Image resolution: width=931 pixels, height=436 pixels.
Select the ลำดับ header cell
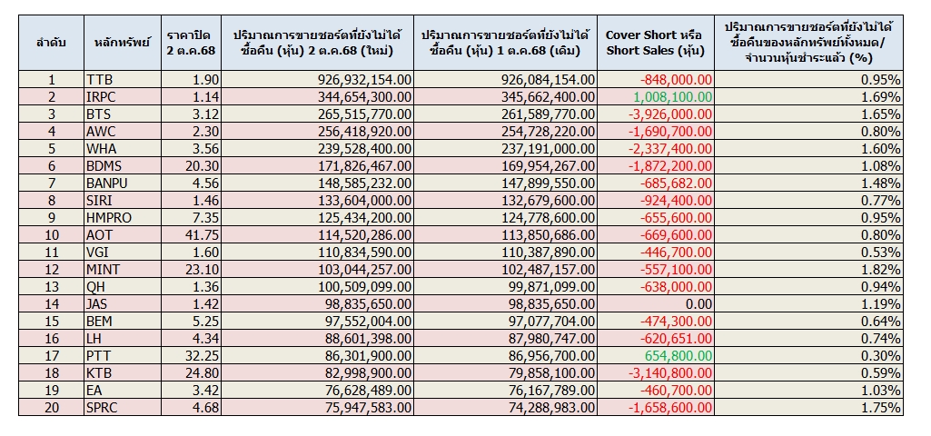point(51,44)
